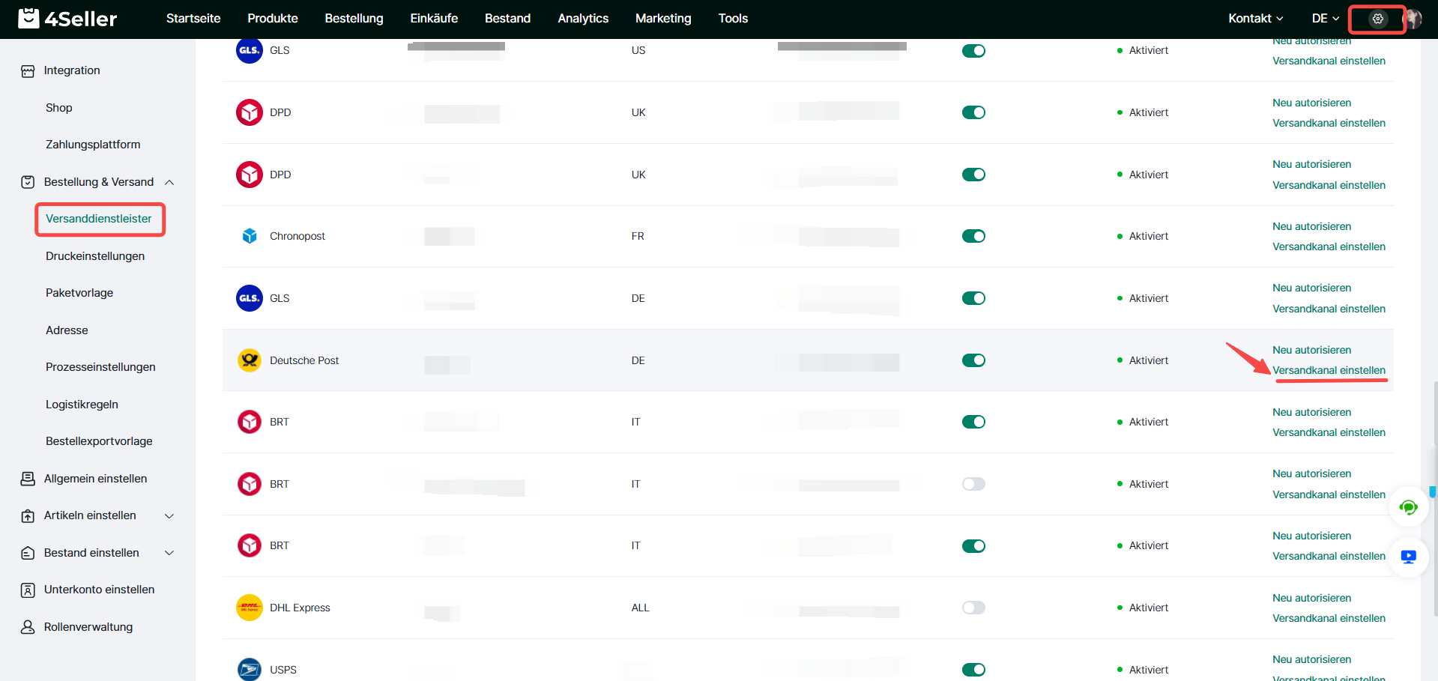This screenshot has width=1438, height=681.
Task: Click the Chronopost carrier logo
Action: (x=250, y=236)
